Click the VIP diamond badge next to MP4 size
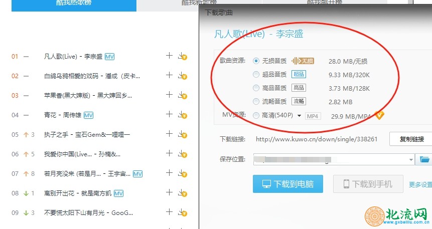 (379, 115)
